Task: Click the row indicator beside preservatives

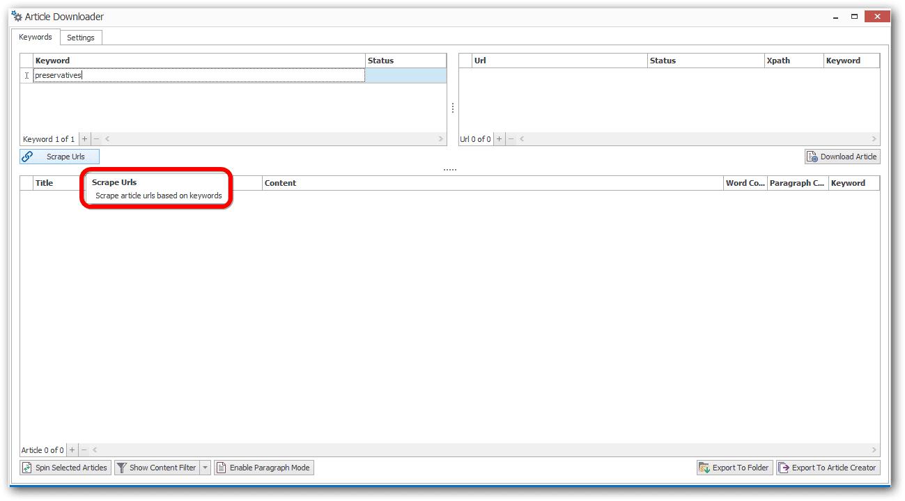Action: pyautogui.click(x=26, y=75)
